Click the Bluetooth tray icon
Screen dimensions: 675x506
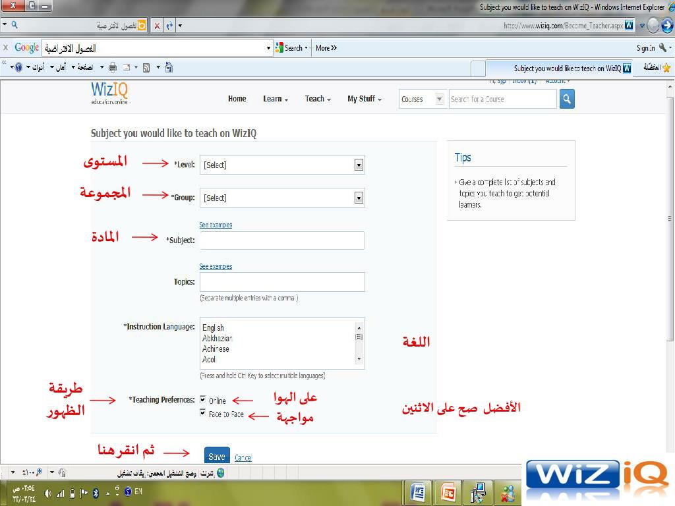(x=96, y=493)
